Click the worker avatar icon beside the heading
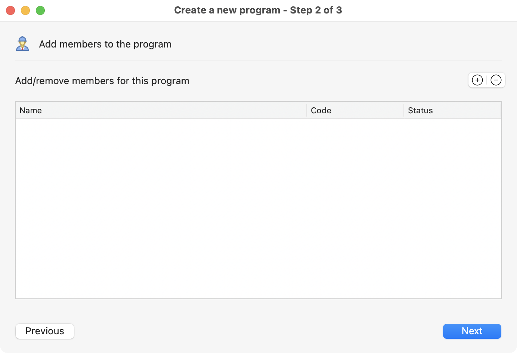 (x=22, y=44)
